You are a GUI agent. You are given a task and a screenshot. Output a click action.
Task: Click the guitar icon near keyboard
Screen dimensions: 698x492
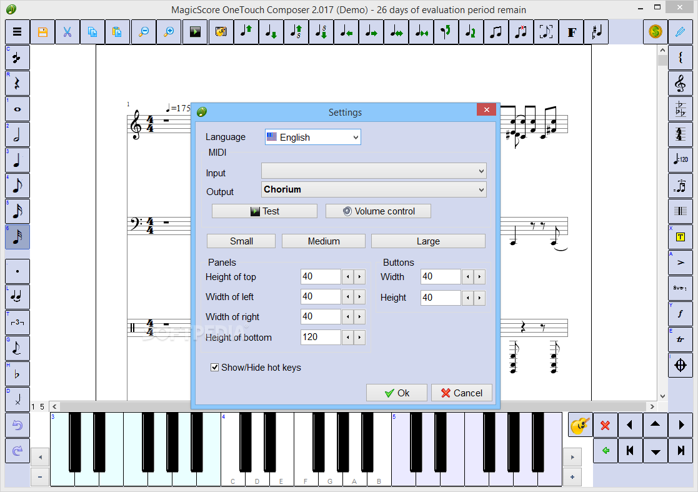pos(580,425)
